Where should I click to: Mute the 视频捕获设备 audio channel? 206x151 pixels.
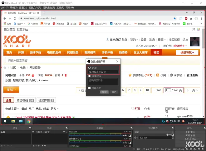tap(126, 143)
